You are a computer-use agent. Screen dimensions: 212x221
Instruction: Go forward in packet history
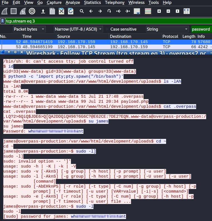pos(100,11)
